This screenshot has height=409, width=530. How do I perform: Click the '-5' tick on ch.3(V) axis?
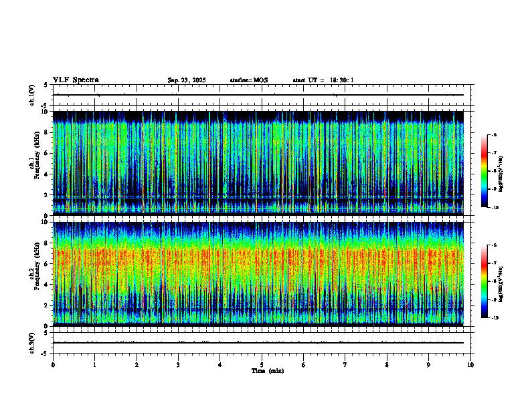pyautogui.click(x=45, y=354)
